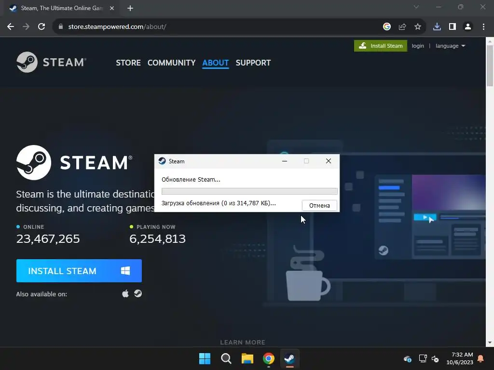Minimize the Steam updater dialog

click(x=285, y=161)
